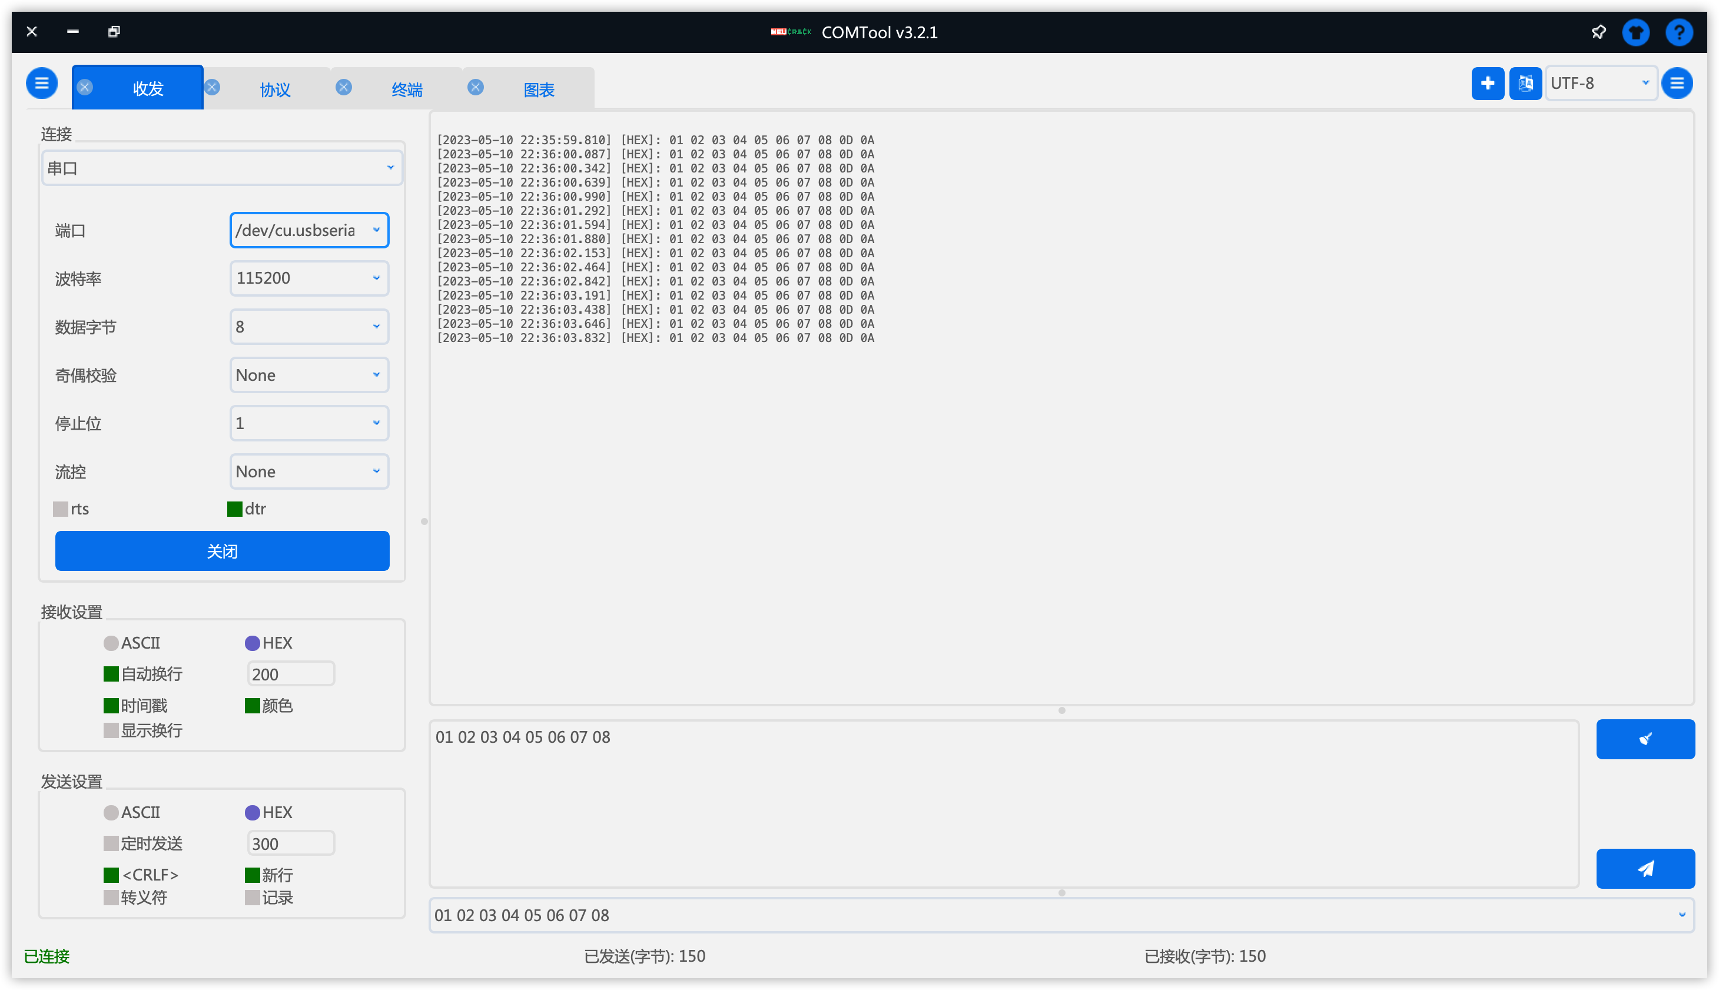1719x990 pixels.
Task: Toggle the 新行 checkbox
Action: tap(268, 875)
